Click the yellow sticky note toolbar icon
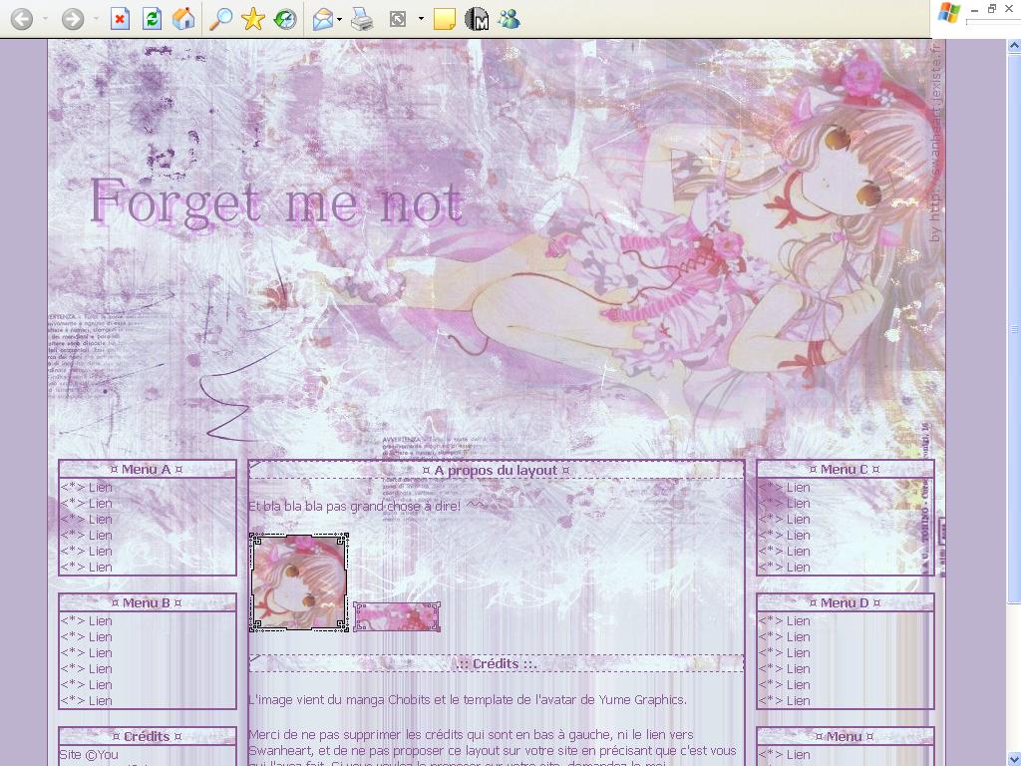 (444, 20)
